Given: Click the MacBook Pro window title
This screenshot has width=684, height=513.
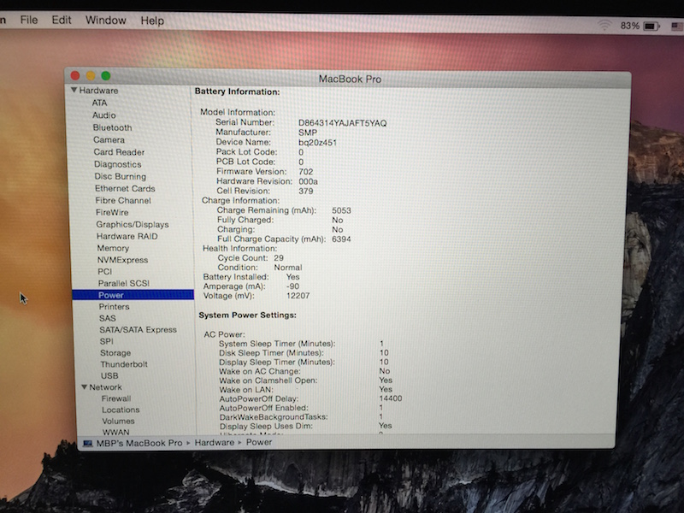Looking at the screenshot, I should [x=350, y=79].
